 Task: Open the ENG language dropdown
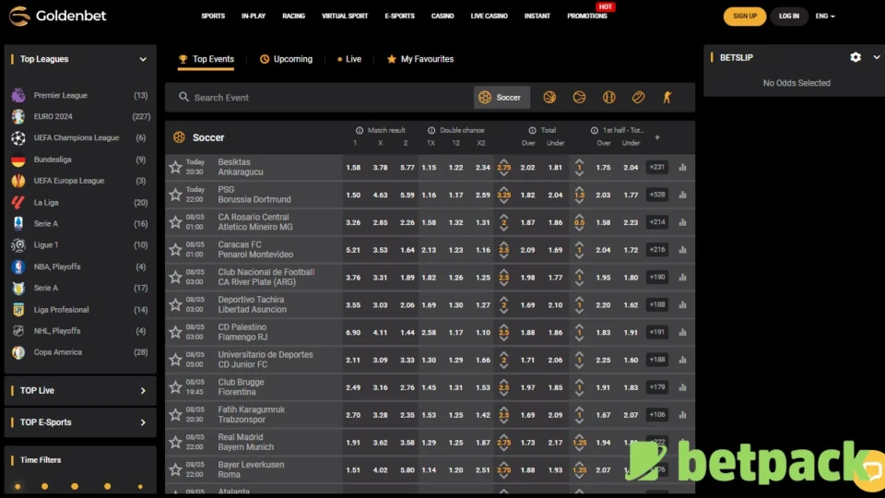tap(824, 17)
